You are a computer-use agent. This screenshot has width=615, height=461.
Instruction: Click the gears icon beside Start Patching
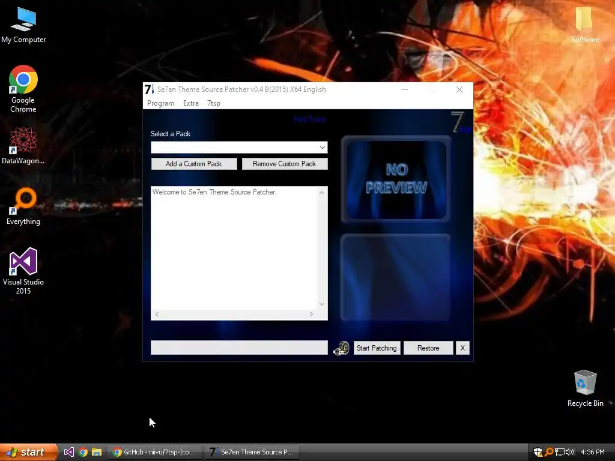click(341, 348)
